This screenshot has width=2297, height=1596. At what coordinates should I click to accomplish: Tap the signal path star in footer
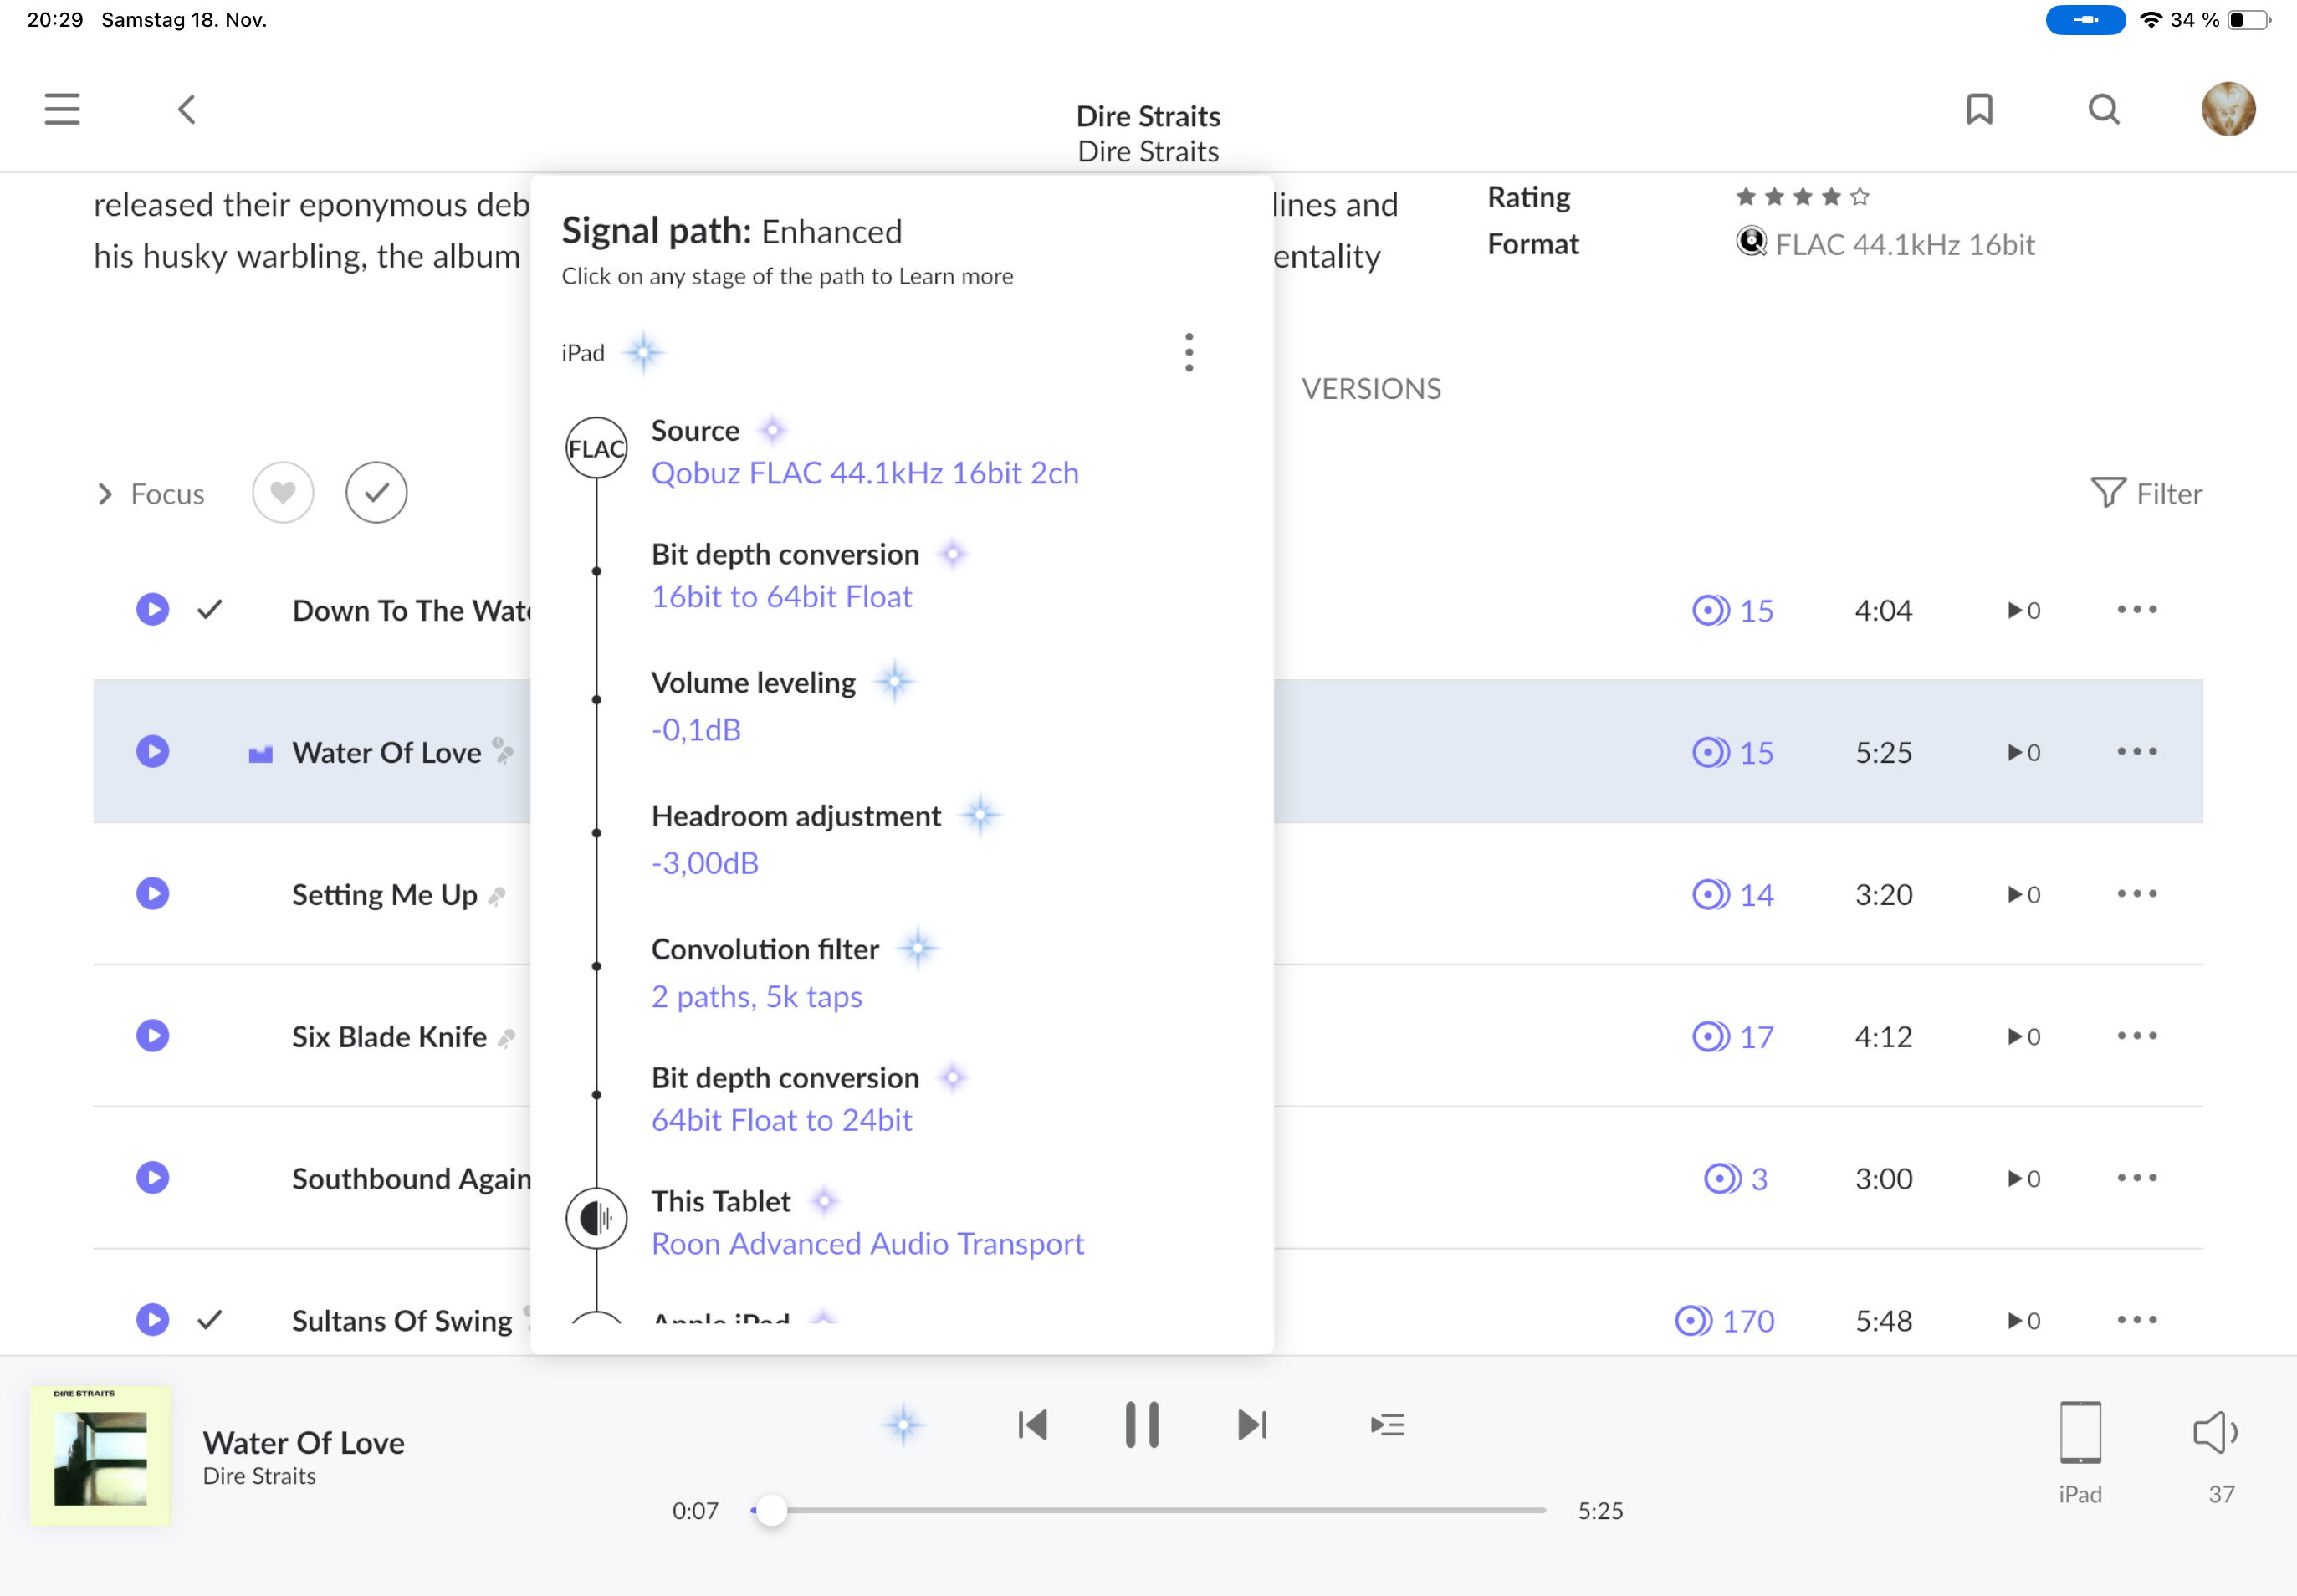click(x=903, y=1425)
